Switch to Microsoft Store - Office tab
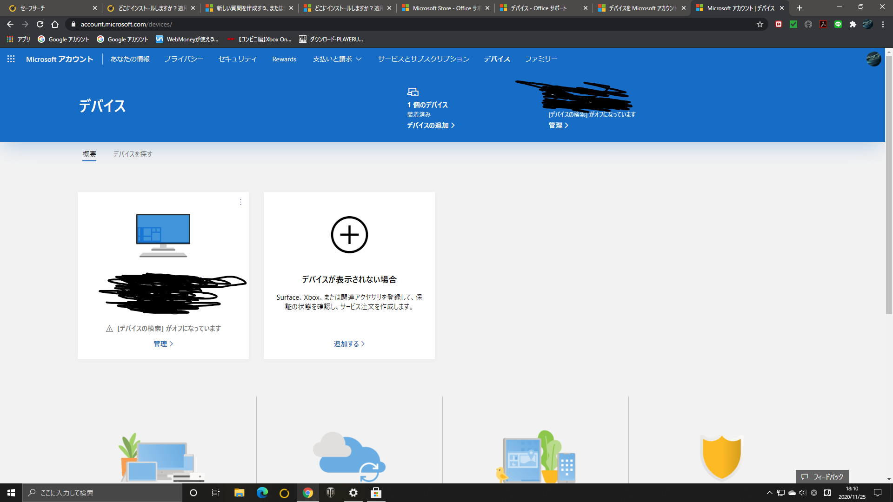 (x=446, y=8)
